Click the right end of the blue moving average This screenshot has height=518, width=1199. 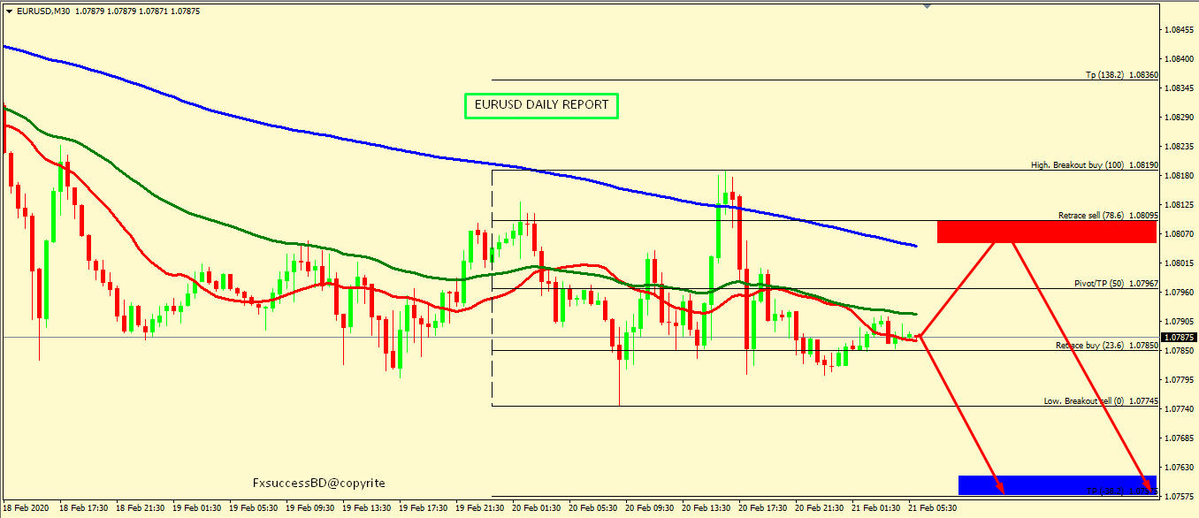(x=915, y=246)
